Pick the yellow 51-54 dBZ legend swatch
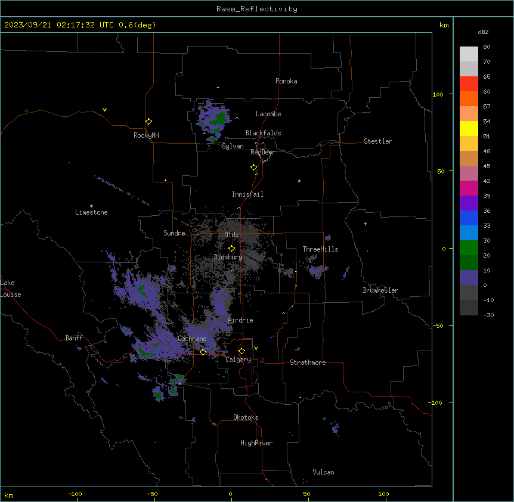Screen dimensions: 514x502 [x=469, y=128]
